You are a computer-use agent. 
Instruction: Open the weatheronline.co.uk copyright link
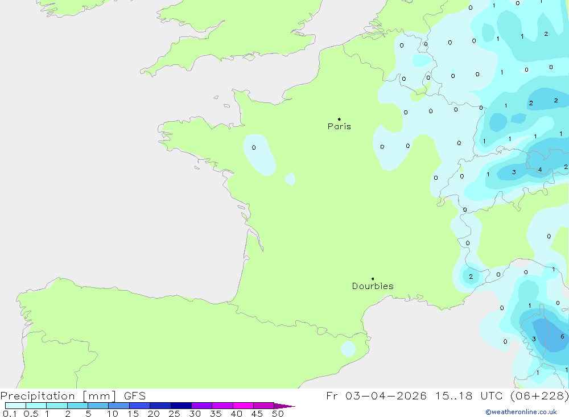pos(521,412)
